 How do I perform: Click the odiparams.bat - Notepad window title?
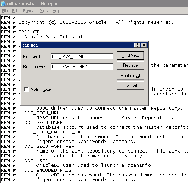pos(33,4)
